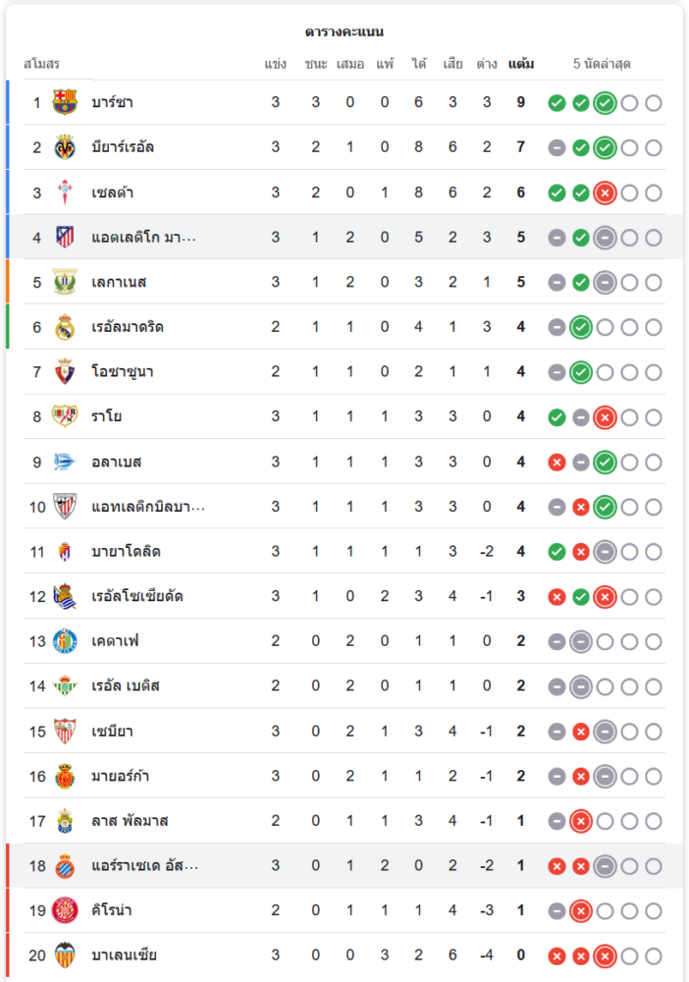Click the Real Madrid club crest
This screenshot has width=689, height=982.
(65, 327)
